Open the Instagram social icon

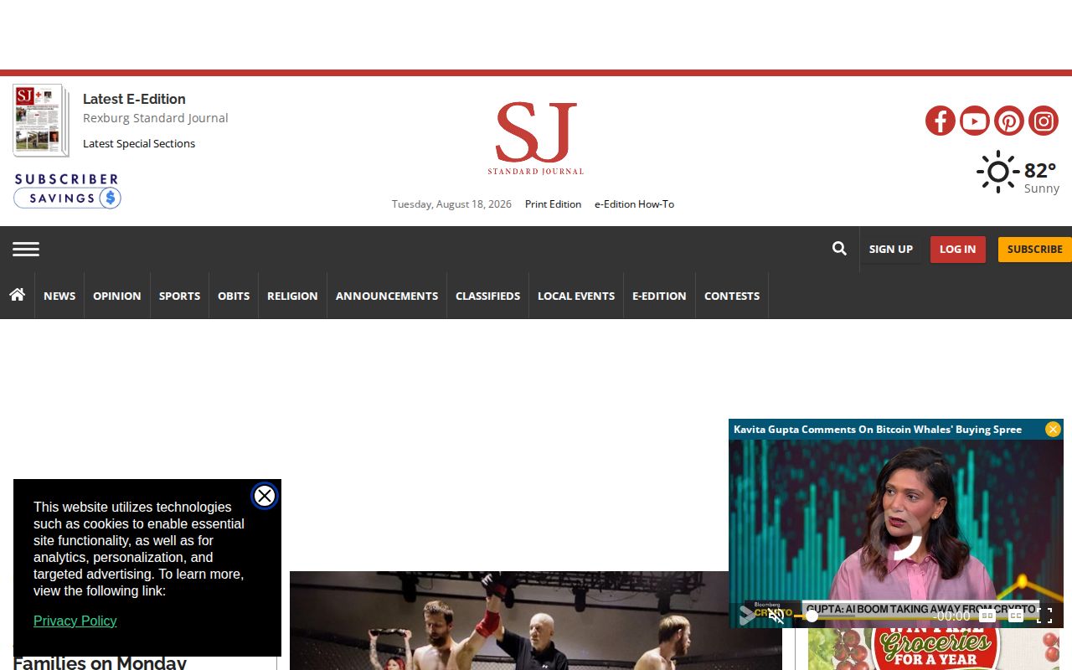tap(1044, 121)
